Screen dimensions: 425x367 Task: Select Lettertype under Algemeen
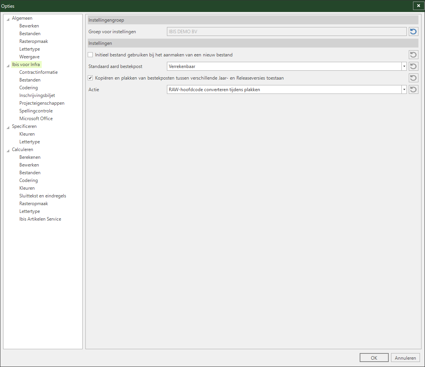29,49
